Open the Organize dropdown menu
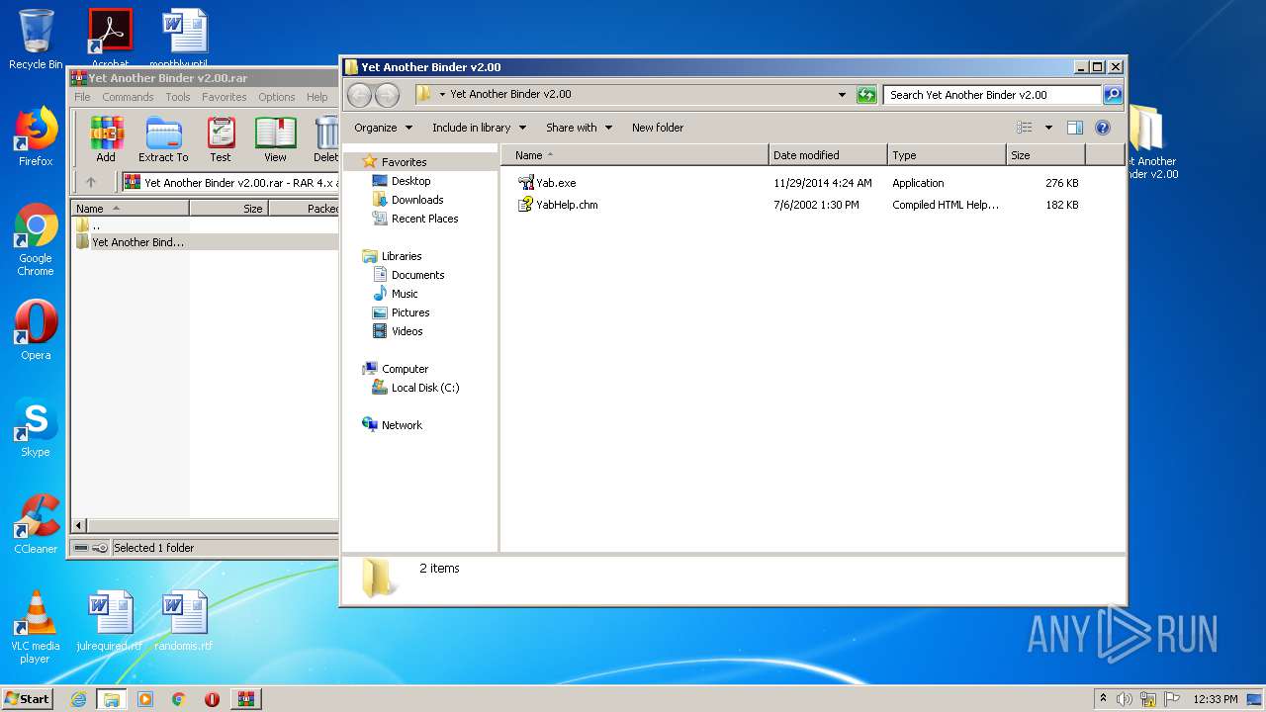 tap(383, 128)
